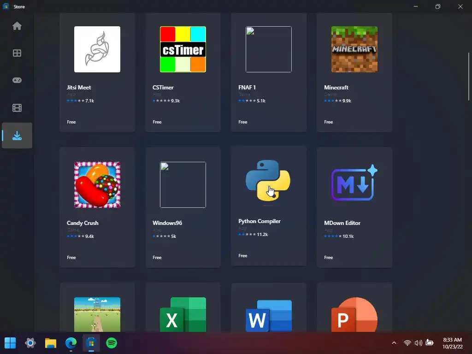Click the FNAF 1 broken image thumbnail
The width and height of the screenshot is (472, 354).
click(x=269, y=49)
